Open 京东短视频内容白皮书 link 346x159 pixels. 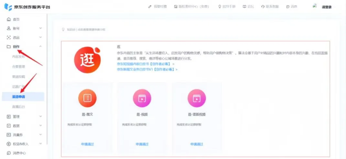(x=146, y=64)
